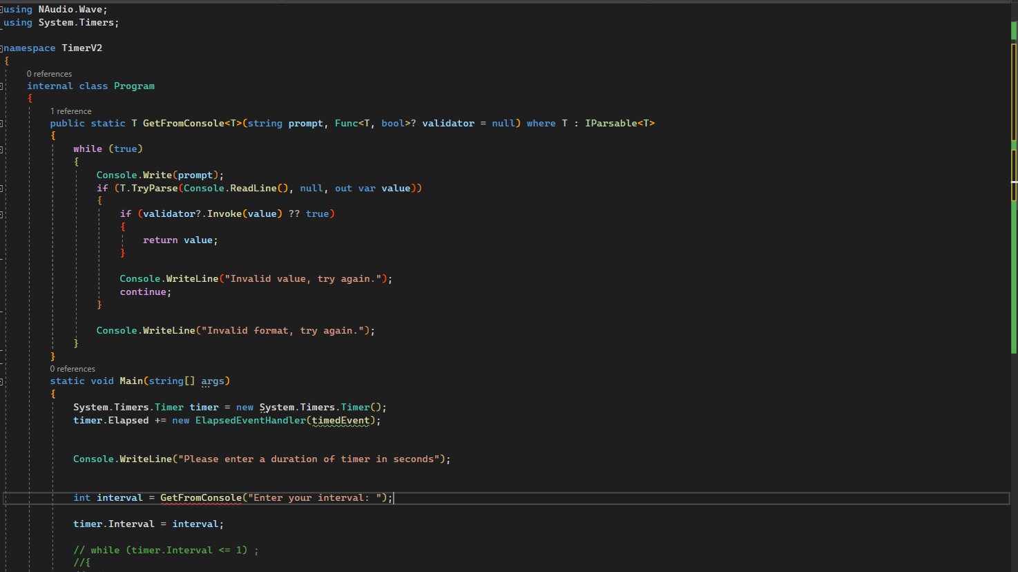Click 'IParsable' in the where constraint

[611, 124]
